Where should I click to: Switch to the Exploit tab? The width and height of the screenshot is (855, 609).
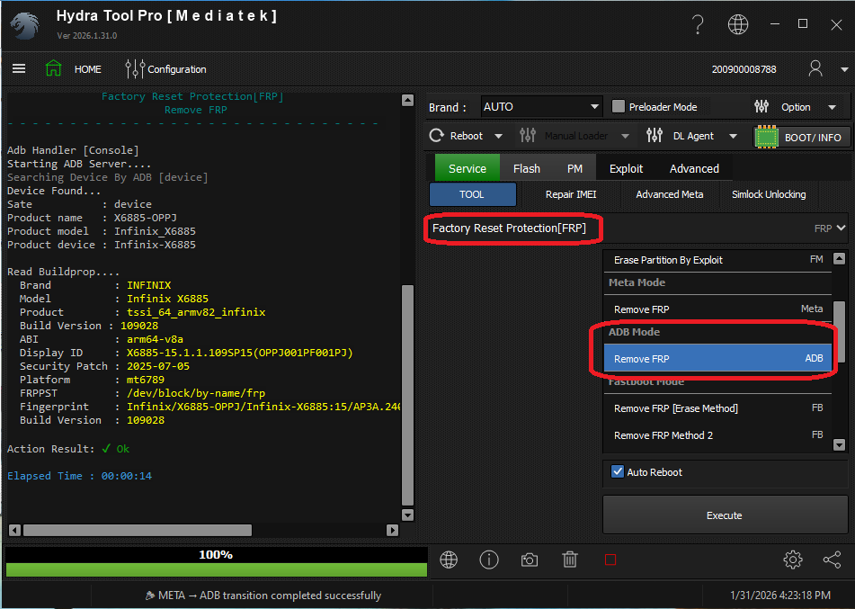[626, 168]
